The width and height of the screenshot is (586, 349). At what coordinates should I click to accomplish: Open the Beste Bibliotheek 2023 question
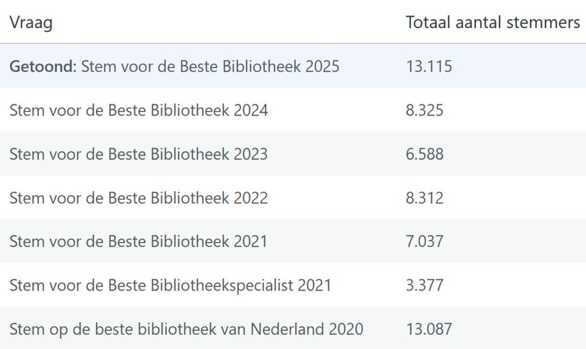tap(138, 154)
